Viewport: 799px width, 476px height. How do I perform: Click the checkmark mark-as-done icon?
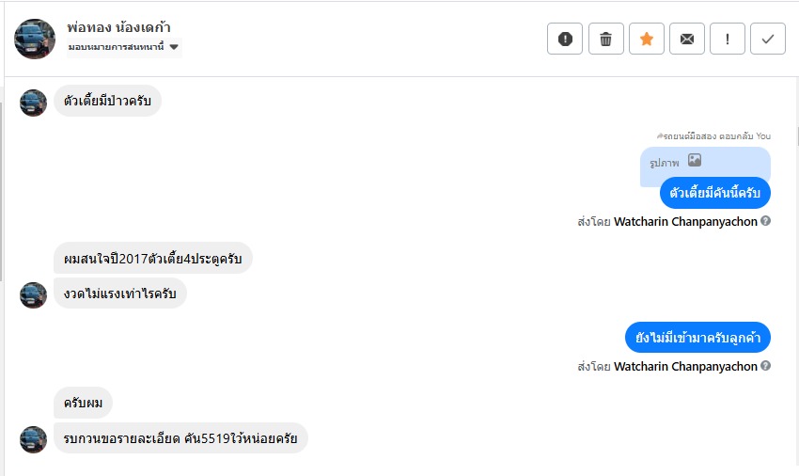tap(768, 39)
